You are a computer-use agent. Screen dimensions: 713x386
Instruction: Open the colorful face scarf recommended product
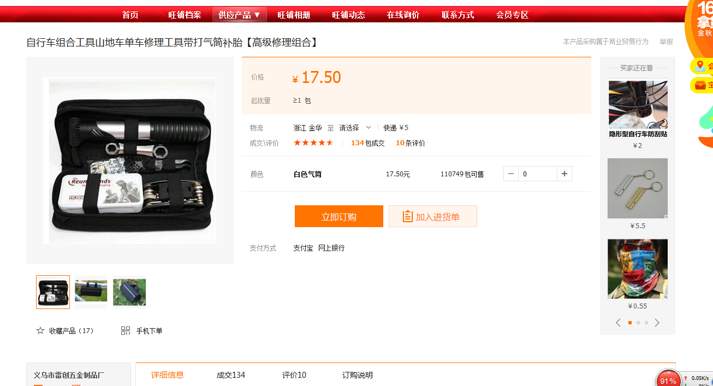point(638,269)
